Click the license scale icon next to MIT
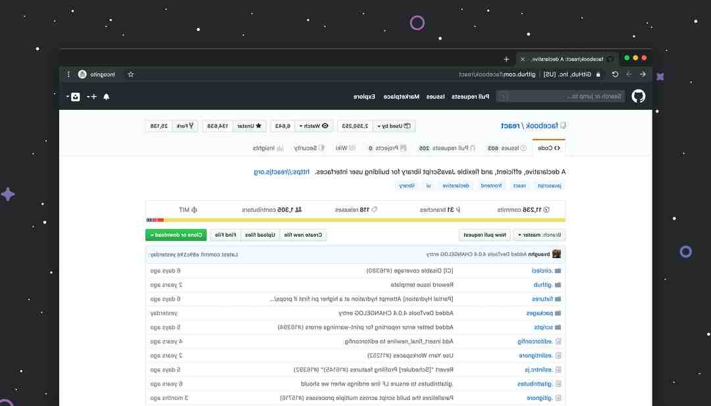 point(194,210)
